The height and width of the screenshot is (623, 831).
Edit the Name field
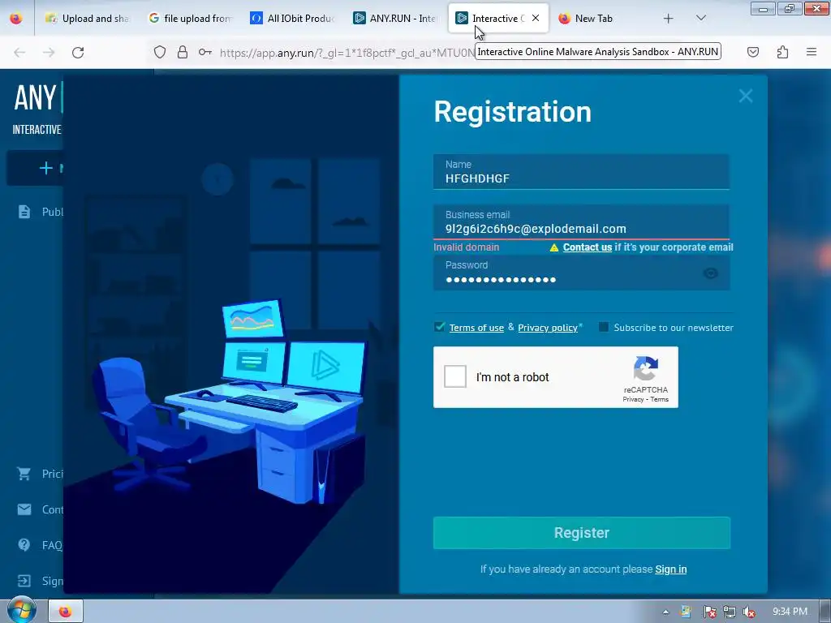(581, 172)
